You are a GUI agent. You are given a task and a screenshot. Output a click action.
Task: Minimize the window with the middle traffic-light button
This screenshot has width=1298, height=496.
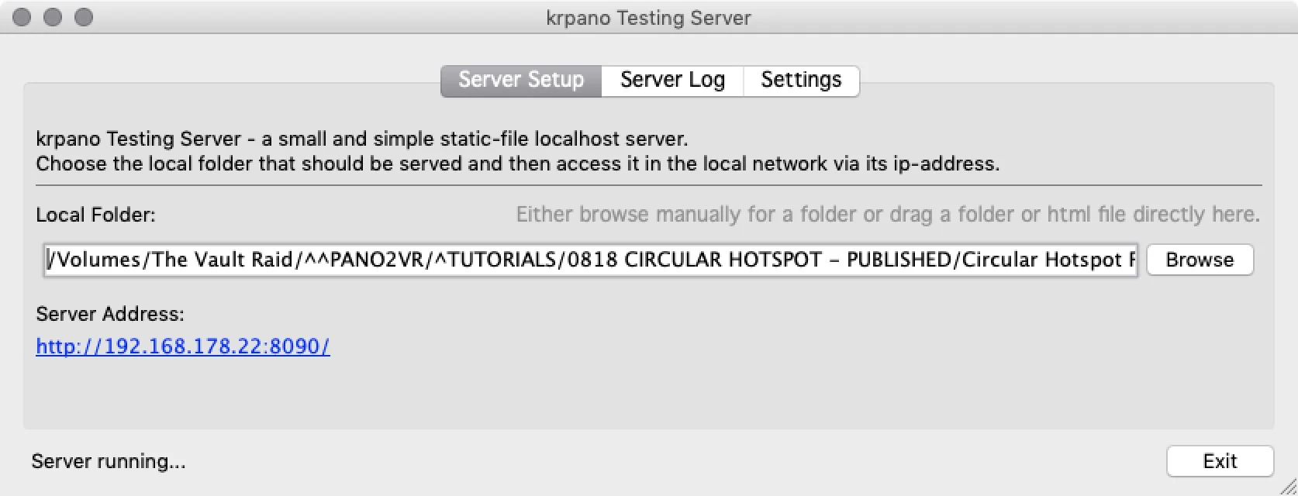[53, 17]
